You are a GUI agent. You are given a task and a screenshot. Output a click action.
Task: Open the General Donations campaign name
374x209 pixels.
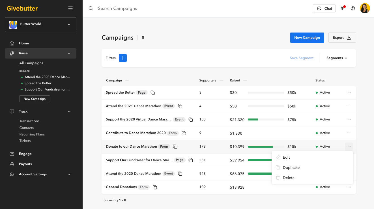(121, 187)
